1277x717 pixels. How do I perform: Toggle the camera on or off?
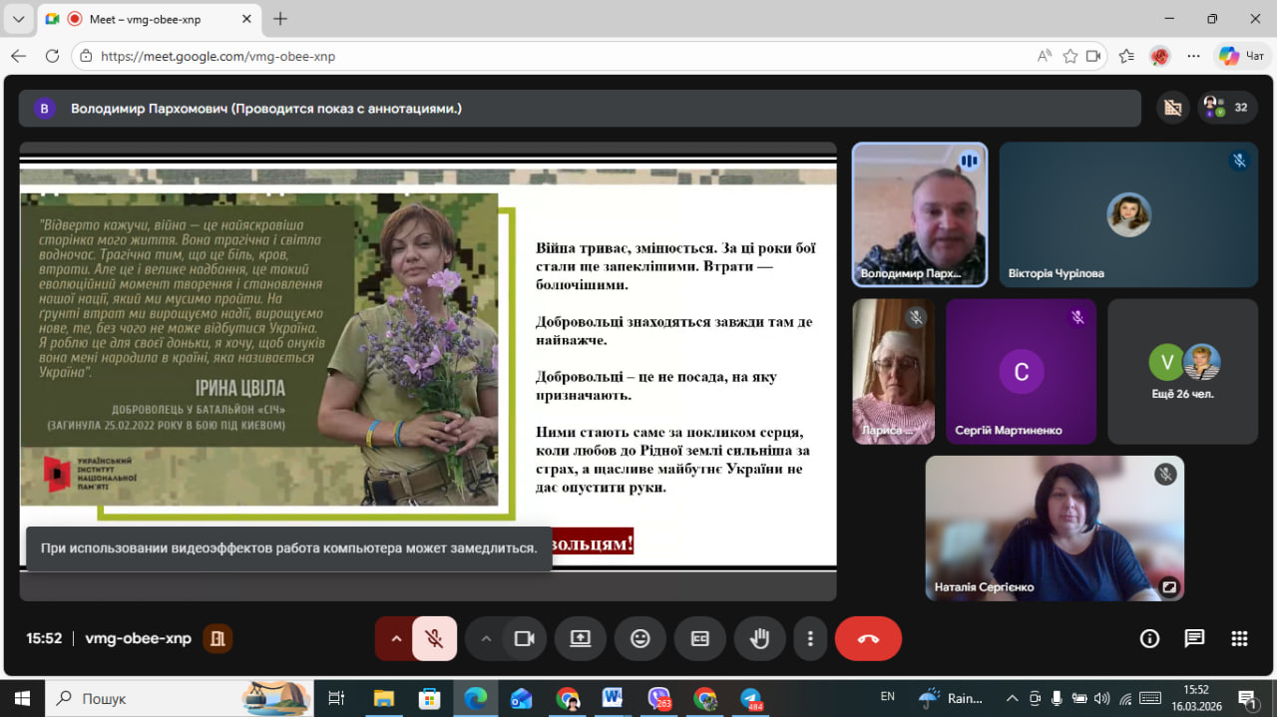point(524,639)
